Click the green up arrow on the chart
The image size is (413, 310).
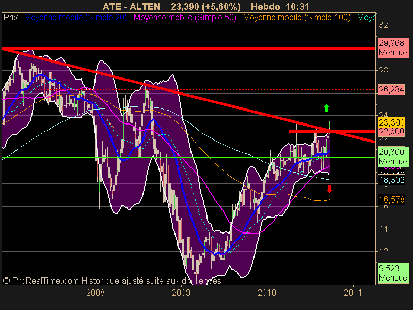326,107
